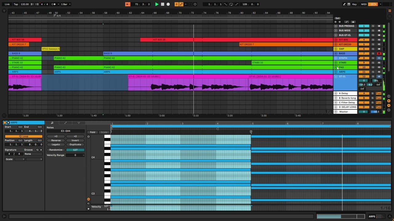
Task: Solo the BUS PREMAS track
Action: coord(373,26)
